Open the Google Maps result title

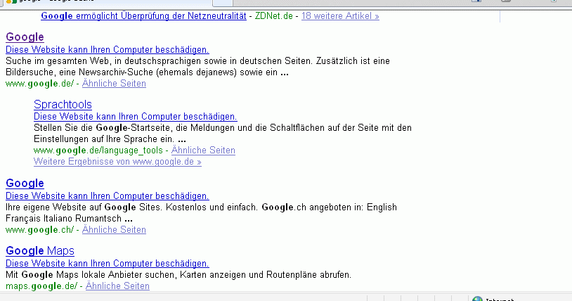tap(40, 250)
